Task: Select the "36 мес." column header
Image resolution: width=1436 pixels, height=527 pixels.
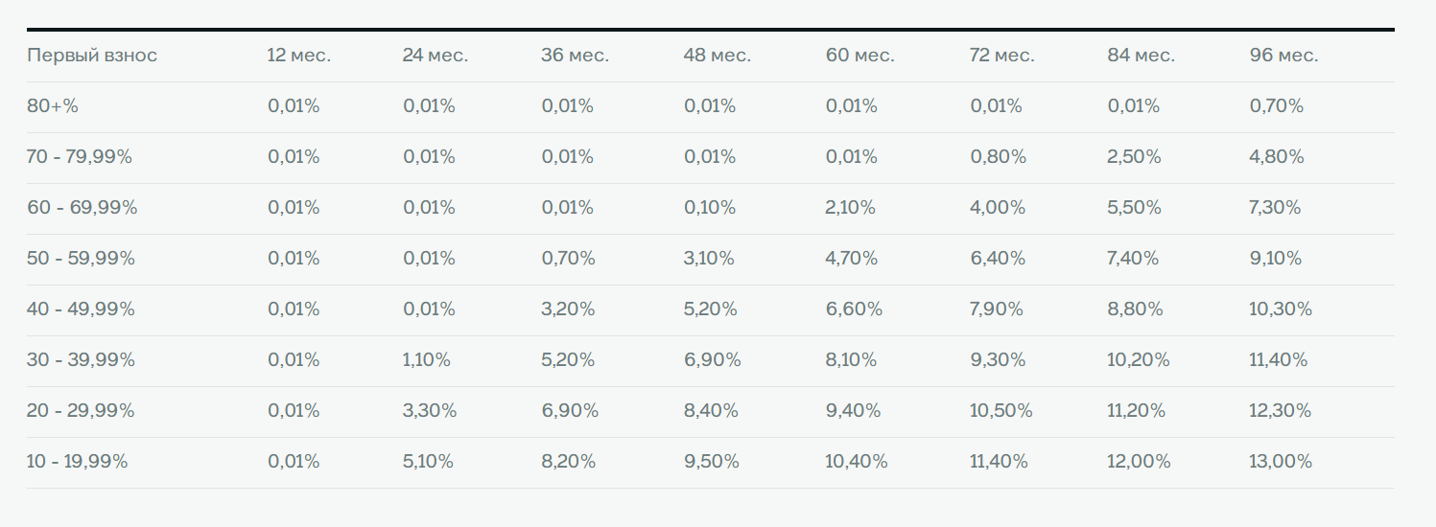Action: [x=575, y=56]
